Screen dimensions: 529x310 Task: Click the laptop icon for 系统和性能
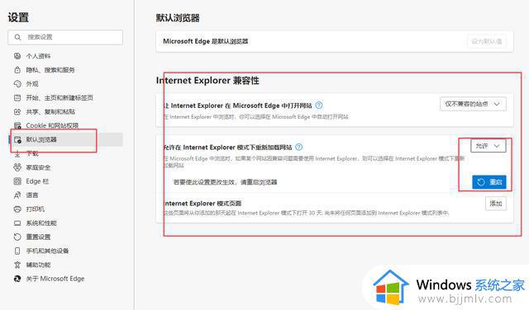(17, 223)
